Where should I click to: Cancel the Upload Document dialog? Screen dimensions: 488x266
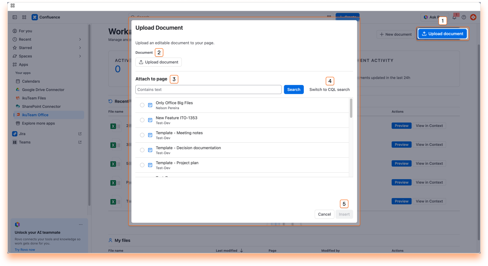pyautogui.click(x=324, y=214)
